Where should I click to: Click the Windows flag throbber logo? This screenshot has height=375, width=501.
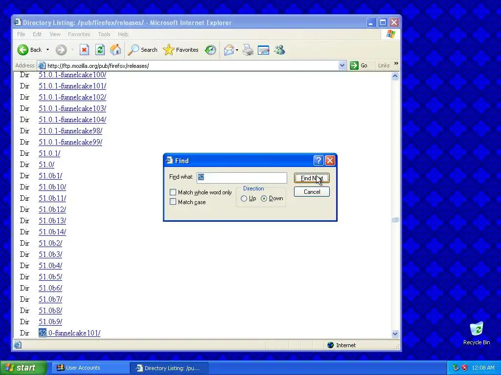coord(390,34)
